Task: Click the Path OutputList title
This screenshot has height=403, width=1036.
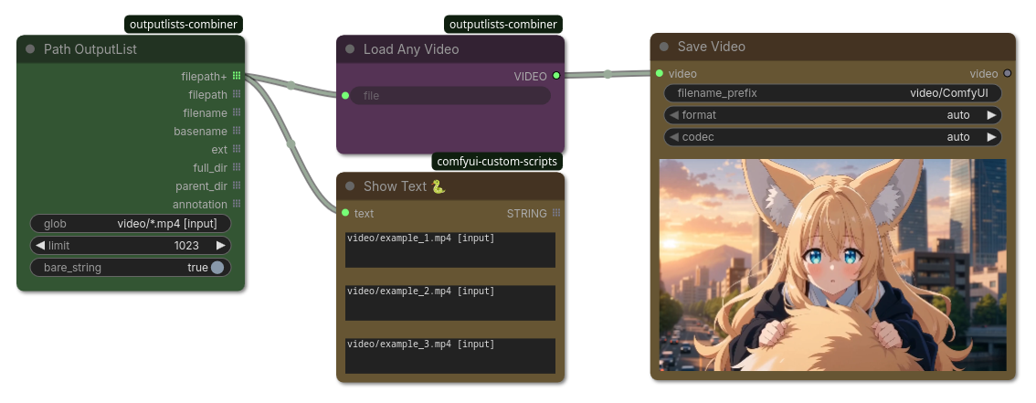Action: (90, 49)
